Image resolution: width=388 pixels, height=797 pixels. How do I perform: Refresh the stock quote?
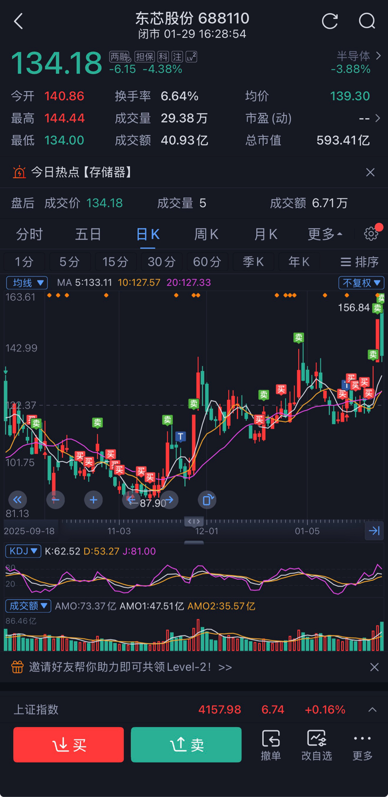click(x=330, y=21)
